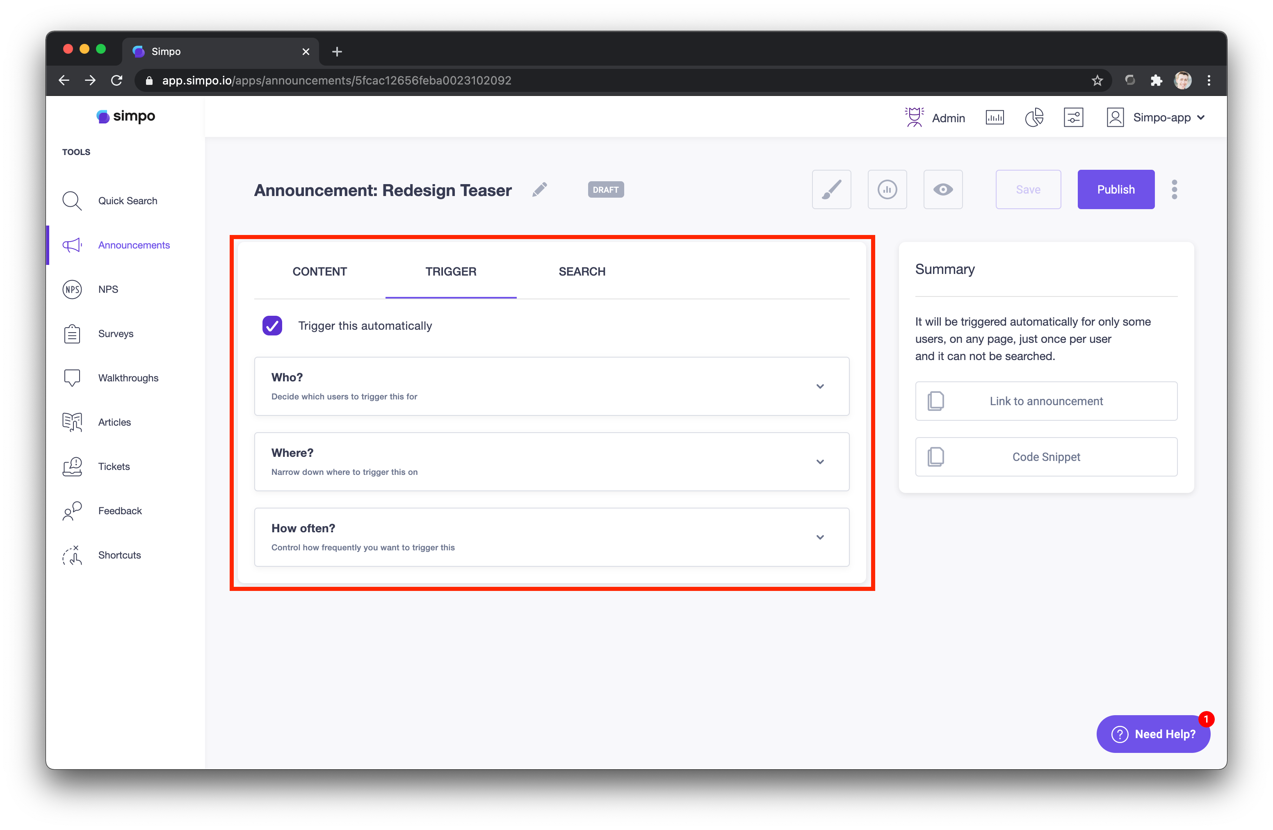Image resolution: width=1273 pixels, height=830 pixels.
Task: Open the design brush tool button
Action: click(x=831, y=189)
